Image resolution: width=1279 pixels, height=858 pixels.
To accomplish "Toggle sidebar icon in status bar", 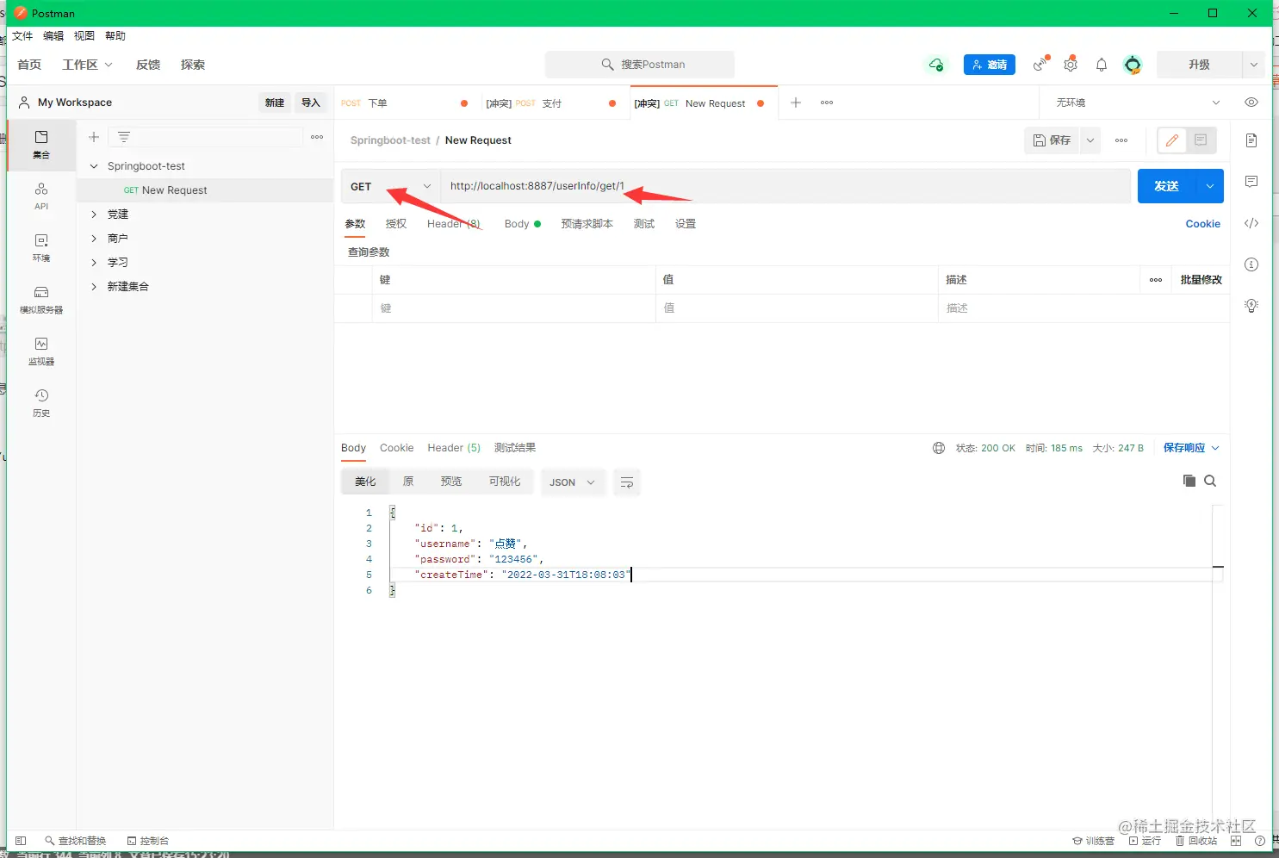I will (21, 841).
